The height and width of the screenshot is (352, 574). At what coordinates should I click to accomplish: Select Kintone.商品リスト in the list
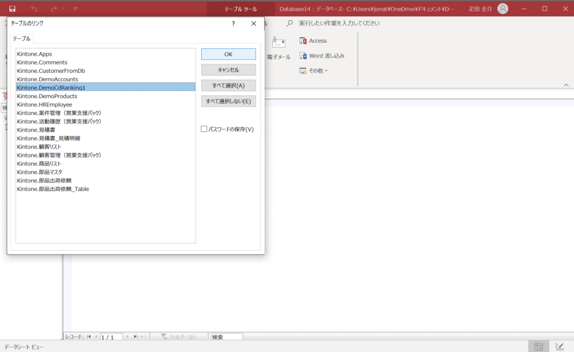tap(106, 164)
